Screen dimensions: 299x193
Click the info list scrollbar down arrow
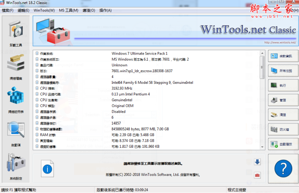262,147
